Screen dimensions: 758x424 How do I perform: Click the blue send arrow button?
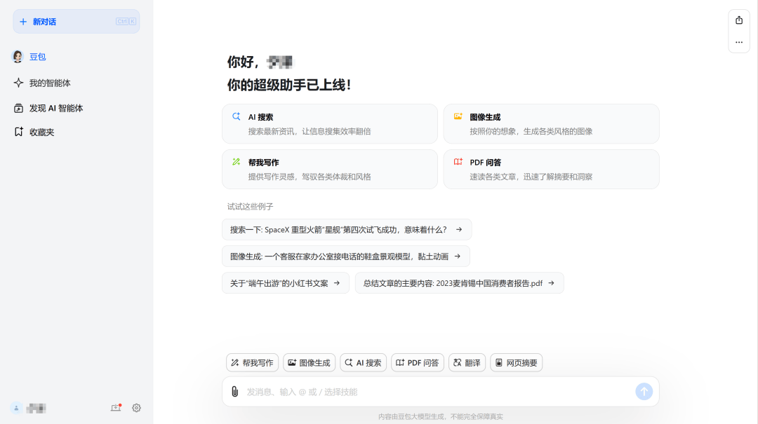[644, 391]
